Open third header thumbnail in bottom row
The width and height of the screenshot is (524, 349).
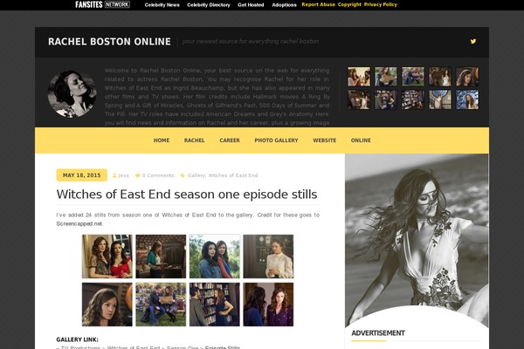pyautogui.click(x=413, y=99)
